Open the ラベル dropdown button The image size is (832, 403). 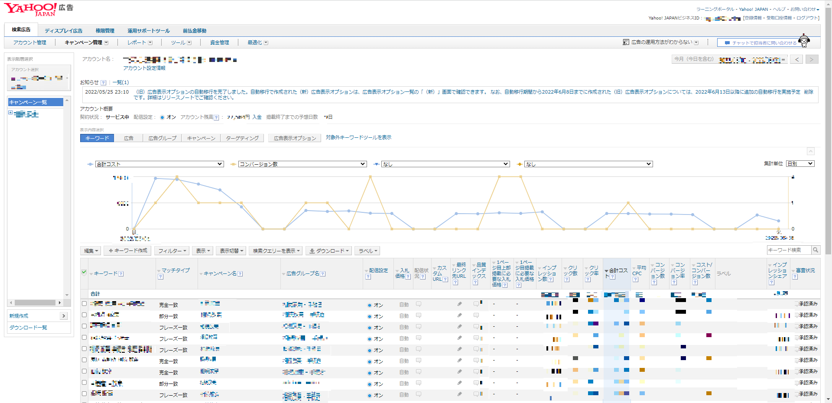pos(368,251)
